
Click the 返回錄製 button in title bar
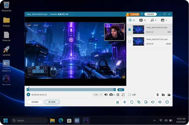150,14
